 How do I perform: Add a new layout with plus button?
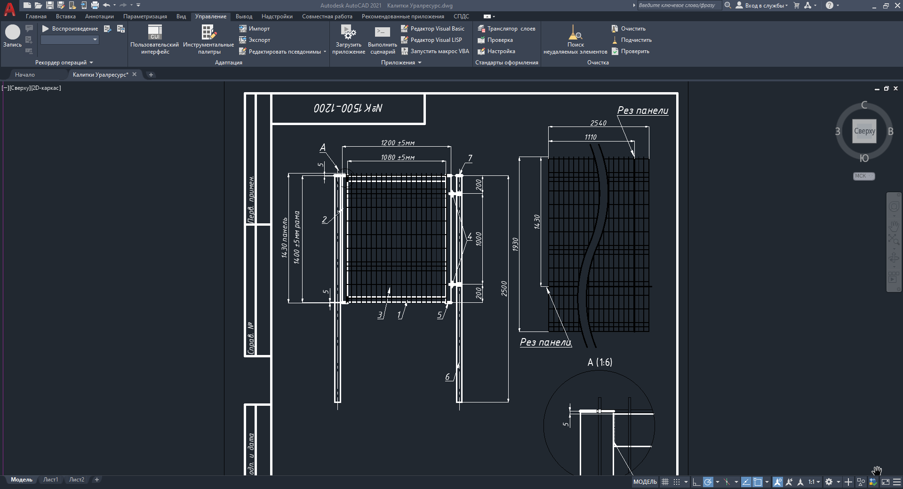(97, 480)
